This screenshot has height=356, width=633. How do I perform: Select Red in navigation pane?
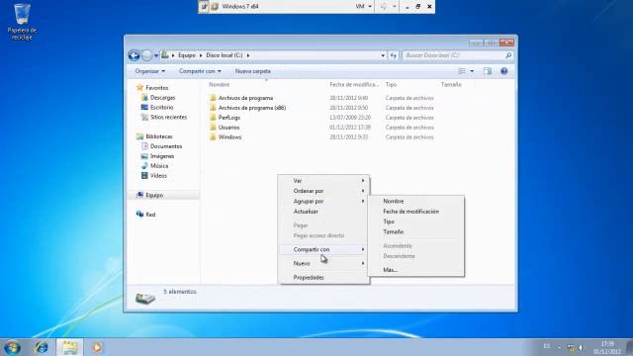click(x=150, y=215)
